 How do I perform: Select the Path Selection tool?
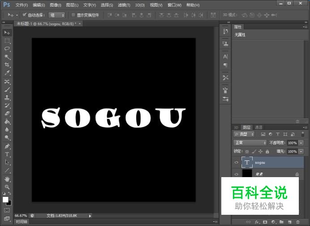pyautogui.click(x=7, y=162)
